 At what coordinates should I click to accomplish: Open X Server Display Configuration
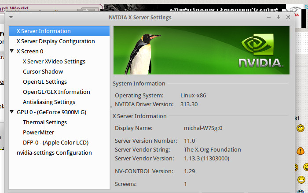point(55,41)
